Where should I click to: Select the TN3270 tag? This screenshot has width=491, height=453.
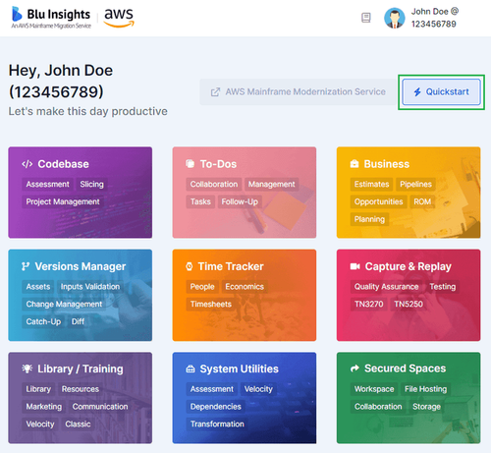[368, 304]
